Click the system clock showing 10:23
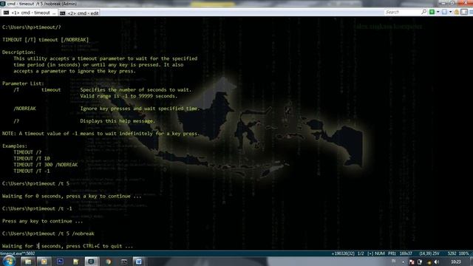 [456, 262]
